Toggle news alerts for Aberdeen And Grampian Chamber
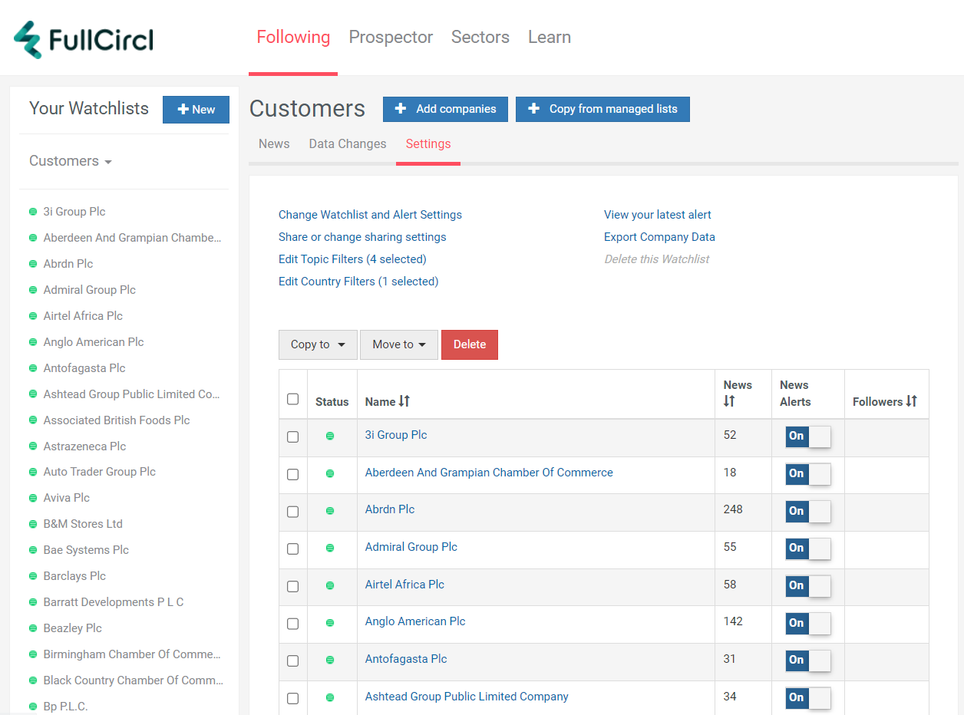Screen dimensions: 964x715 pos(808,473)
